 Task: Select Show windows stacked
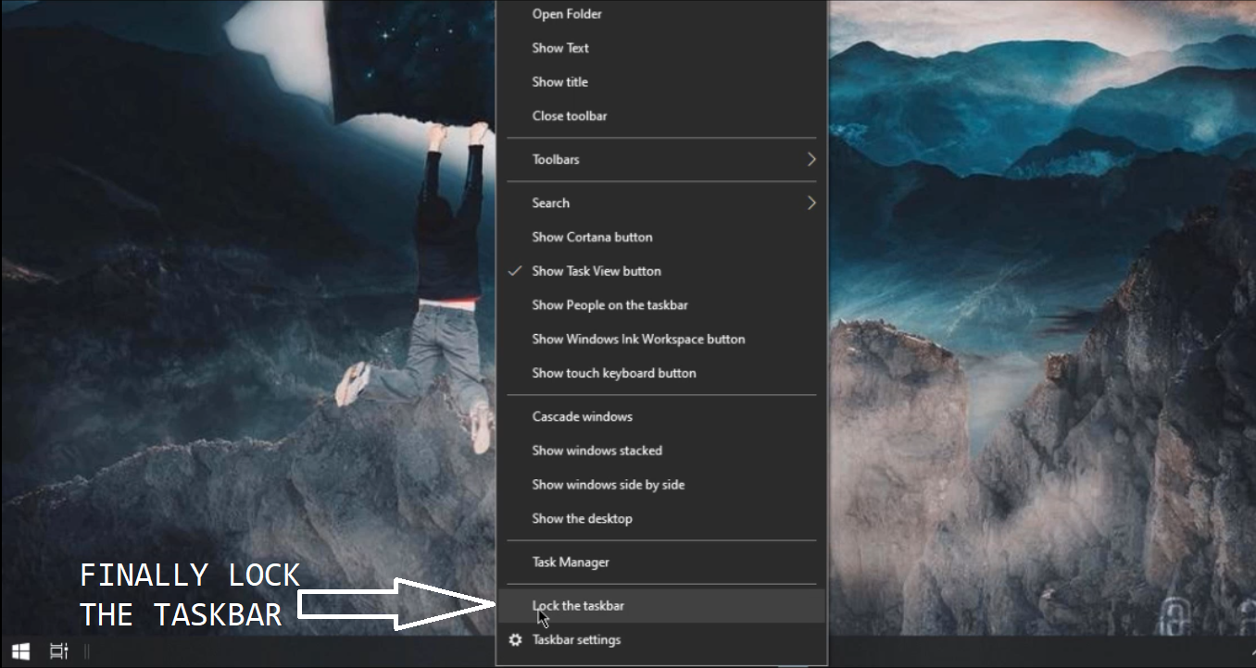(661, 452)
